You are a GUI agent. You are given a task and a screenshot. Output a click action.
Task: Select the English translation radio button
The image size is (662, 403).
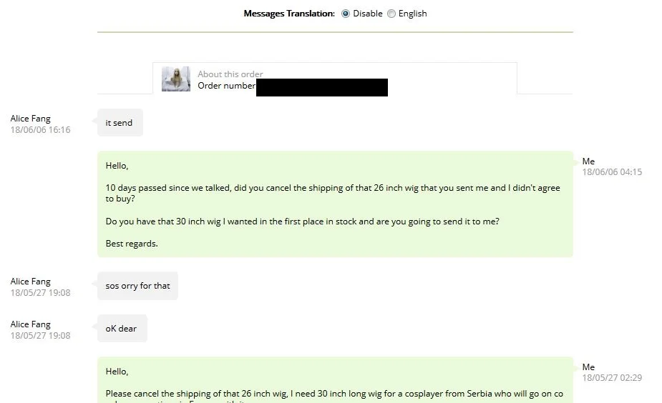click(x=391, y=14)
